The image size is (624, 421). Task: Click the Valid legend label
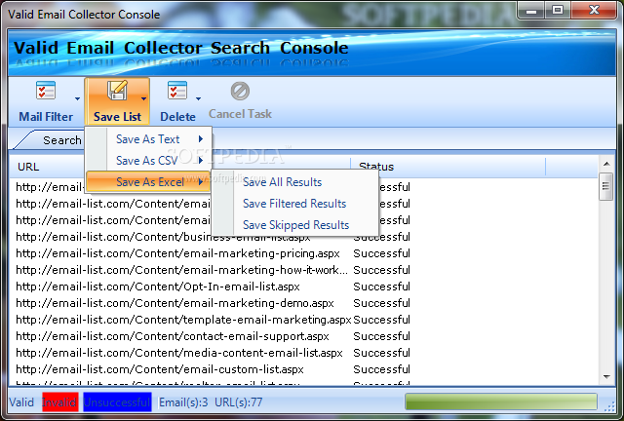point(21,402)
